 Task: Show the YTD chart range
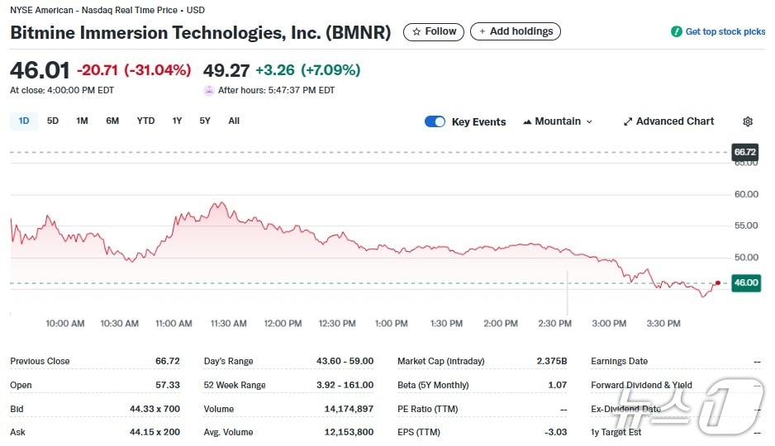tap(145, 121)
